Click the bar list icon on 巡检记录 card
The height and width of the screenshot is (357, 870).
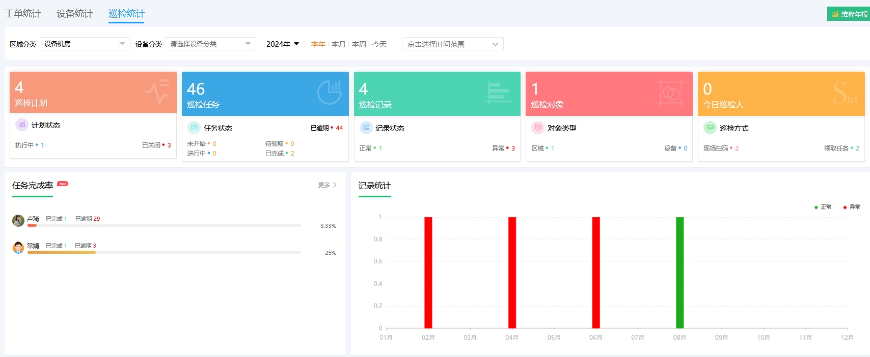pos(498,93)
